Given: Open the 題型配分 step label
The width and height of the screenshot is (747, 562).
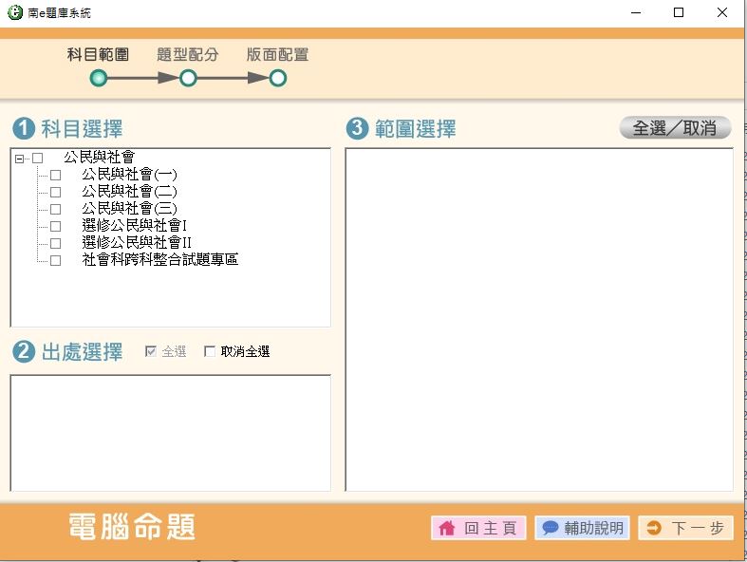Looking at the screenshot, I should click(187, 55).
